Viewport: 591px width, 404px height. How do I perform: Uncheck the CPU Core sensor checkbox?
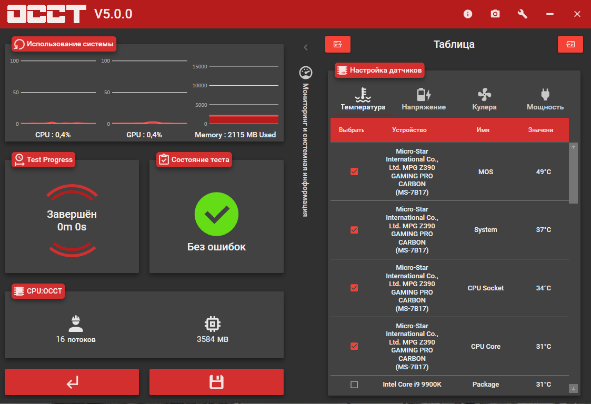(x=354, y=346)
